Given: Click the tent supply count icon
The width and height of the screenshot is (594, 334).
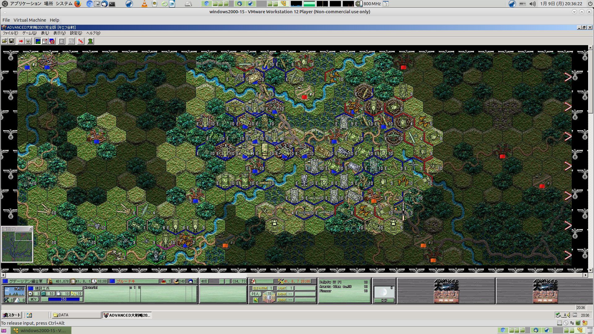Looking at the screenshot, I should (x=164, y=281).
